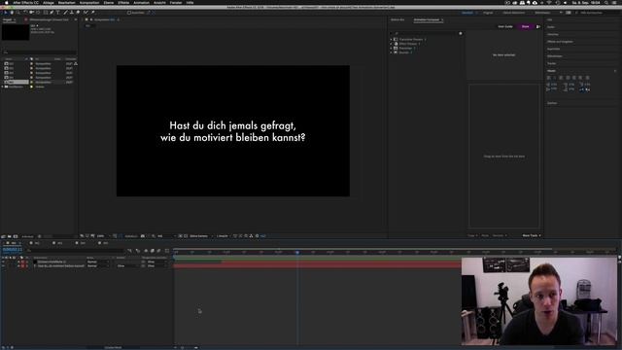The width and height of the screenshot is (622, 350).
Task: Open Spotlight search in macOS menu bar
Action: coord(606,2)
